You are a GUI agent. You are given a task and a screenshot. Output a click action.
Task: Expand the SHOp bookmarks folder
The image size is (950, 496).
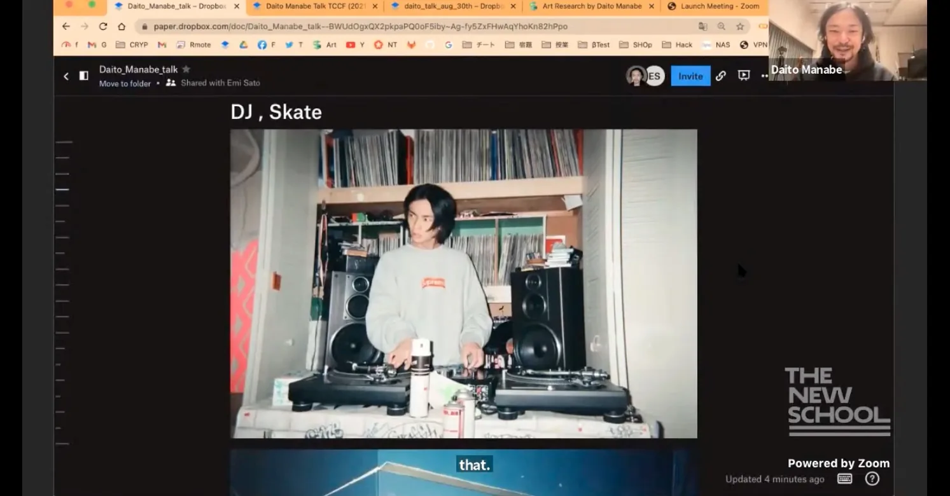click(x=636, y=45)
